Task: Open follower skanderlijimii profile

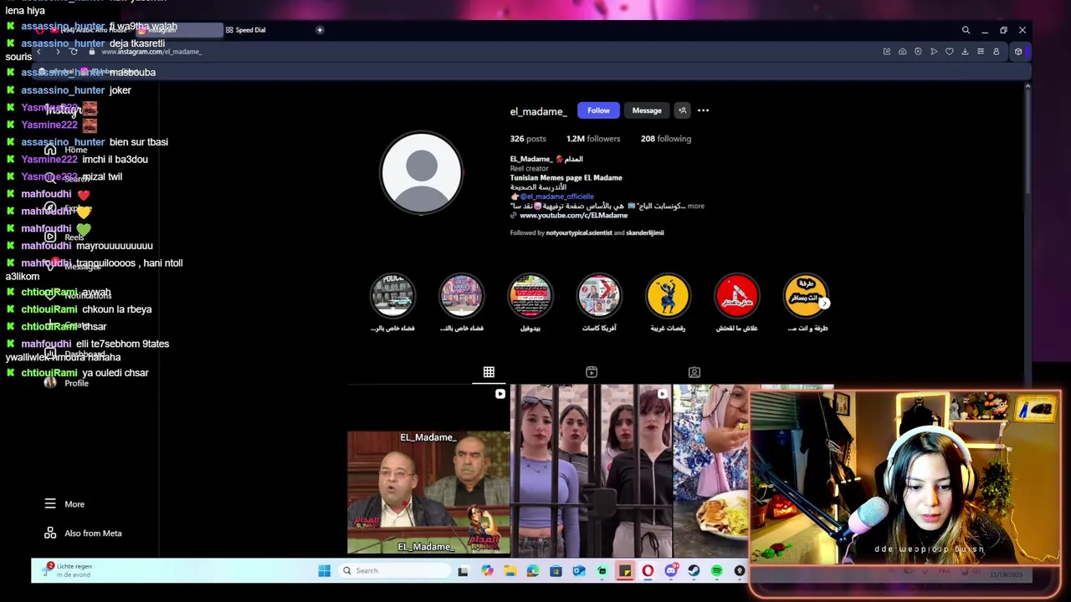Action: pos(645,233)
